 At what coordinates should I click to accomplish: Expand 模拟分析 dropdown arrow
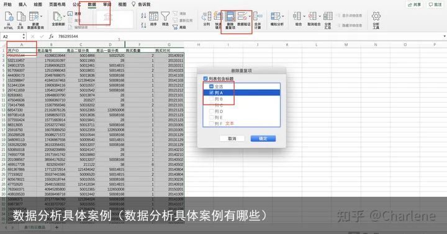click(283, 16)
